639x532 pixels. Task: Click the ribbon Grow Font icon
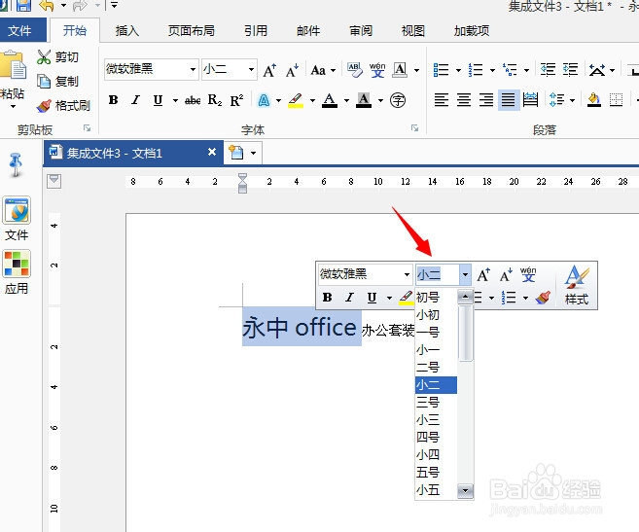point(269,70)
